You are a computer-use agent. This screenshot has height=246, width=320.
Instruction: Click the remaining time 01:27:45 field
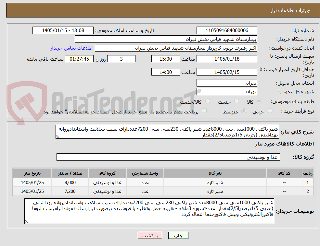[79, 59]
